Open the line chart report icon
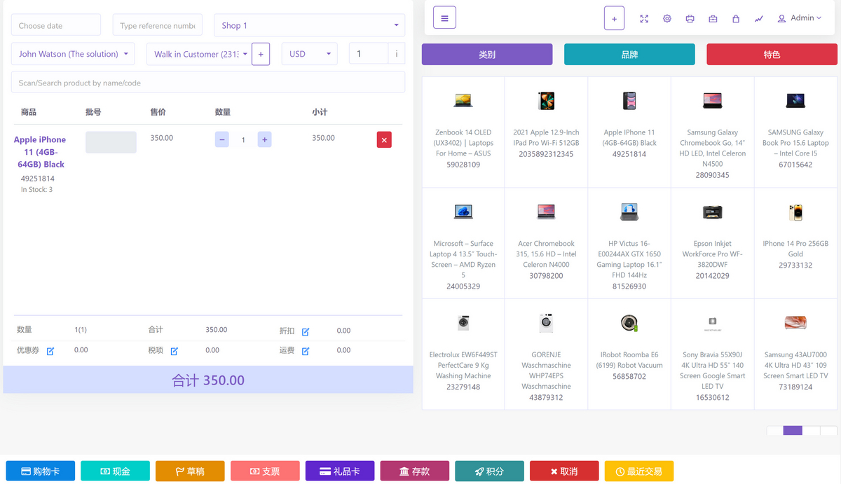The width and height of the screenshot is (841, 484). point(758,19)
